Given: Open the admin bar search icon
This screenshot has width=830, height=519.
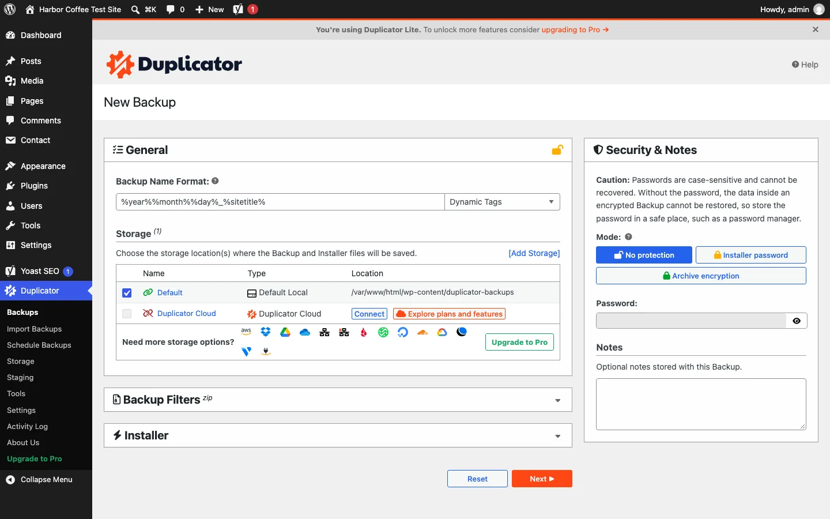Looking at the screenshot, I should click(x=135, y=9).
